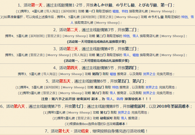Open the 凶骨 link in the 注意 note
This screenshot has width=195, height=135.
point(120,99)
